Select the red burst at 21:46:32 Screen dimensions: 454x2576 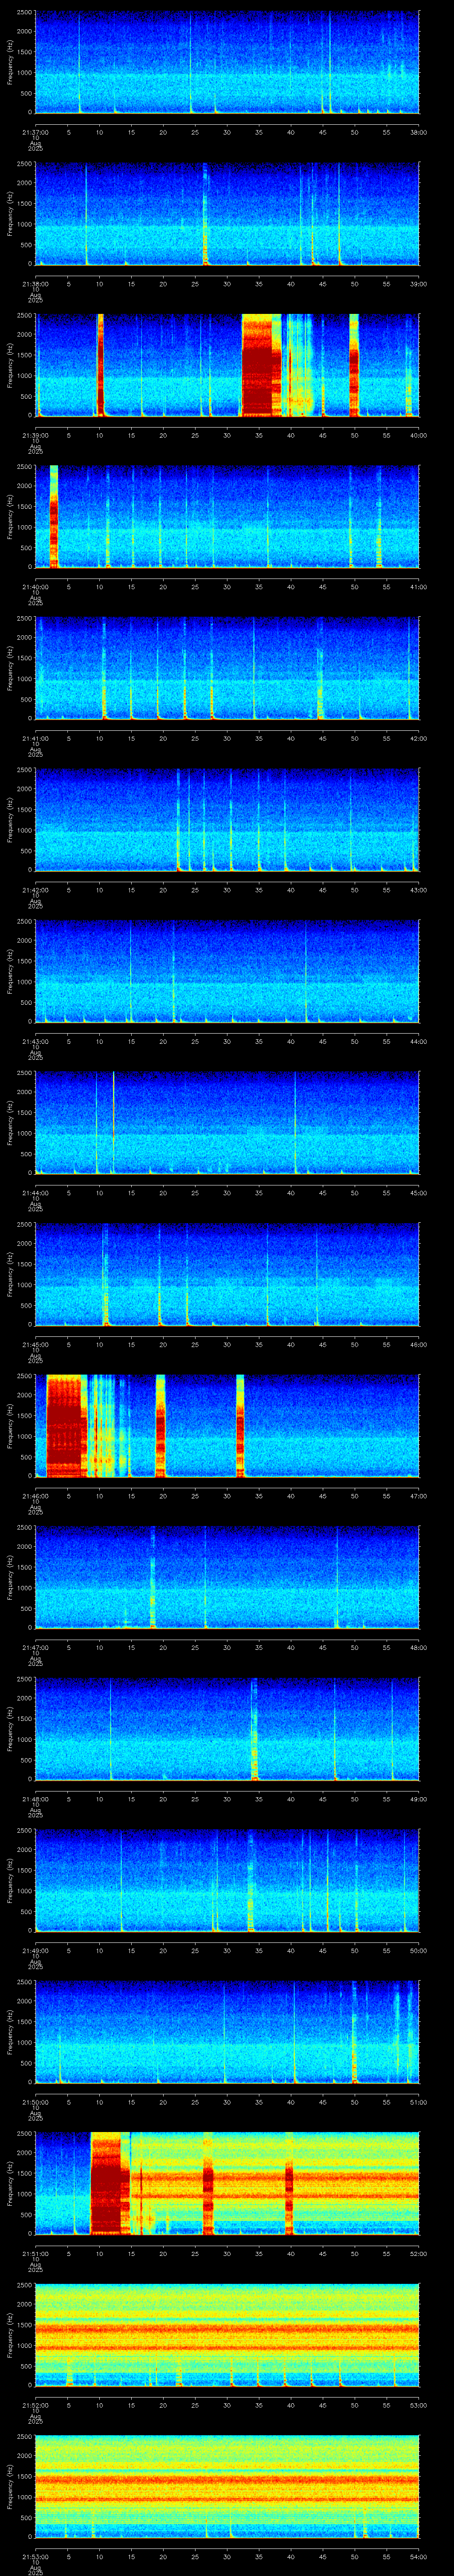click(240, 1426)
